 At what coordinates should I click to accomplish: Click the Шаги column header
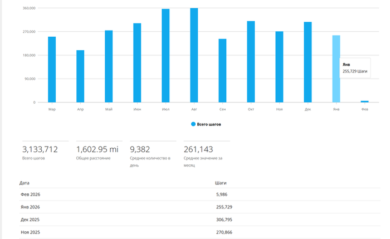click(221, 183)
